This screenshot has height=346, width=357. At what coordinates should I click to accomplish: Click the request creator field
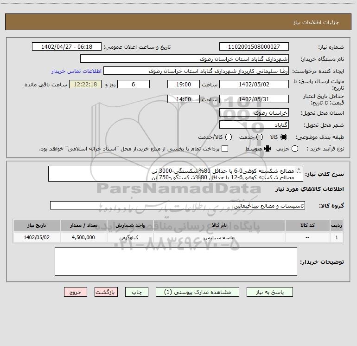(x=196, y=71)
